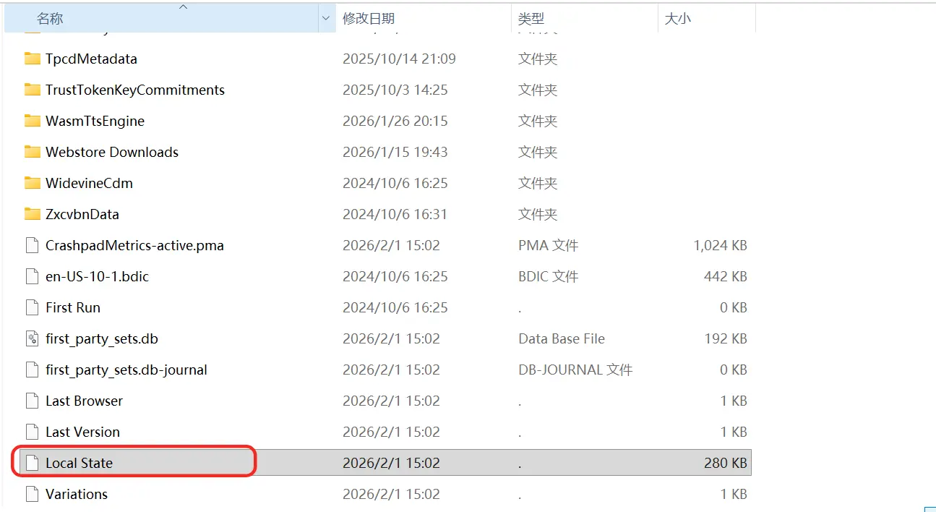Click the 类型 column header
The width and height of the screenshot is (936, 512).
point(532,18)
